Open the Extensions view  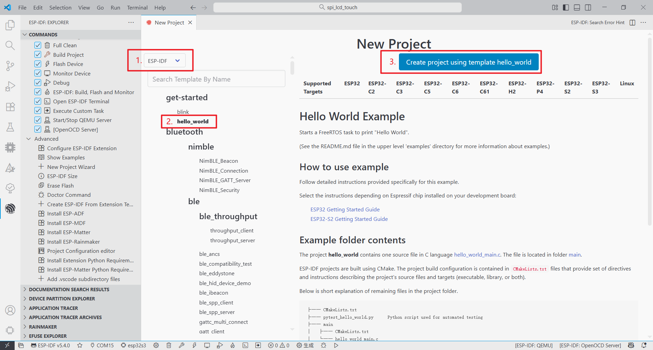(x=10, y=107)
